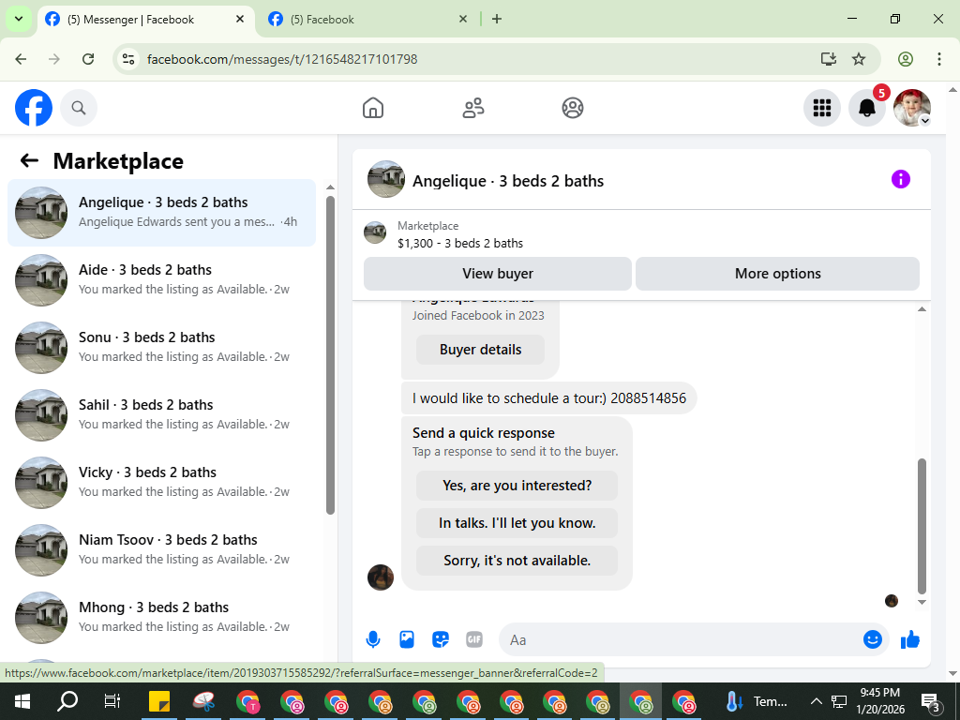The width and height of the screenshot is (960, 720).
Task: Show hidden tray icons chevron
Action: click(x=816, y=701)
